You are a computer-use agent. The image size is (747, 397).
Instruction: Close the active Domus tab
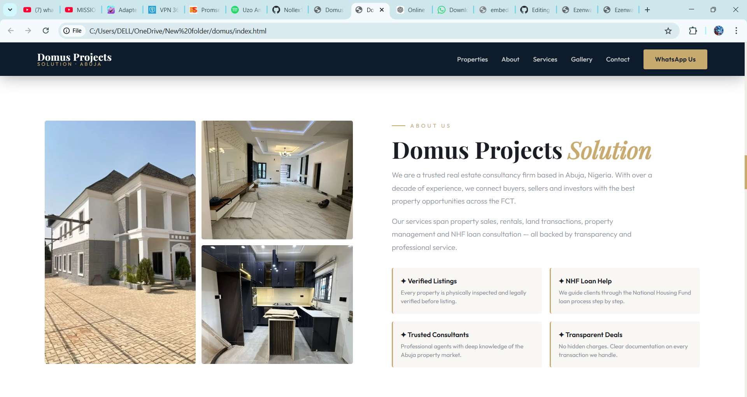point(382,10)
